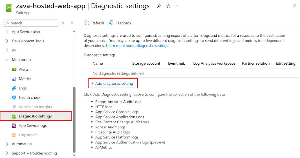Click 'Site Content Change Audit Logs' item
Screen dimensions: 300x158
pos(122,122)
